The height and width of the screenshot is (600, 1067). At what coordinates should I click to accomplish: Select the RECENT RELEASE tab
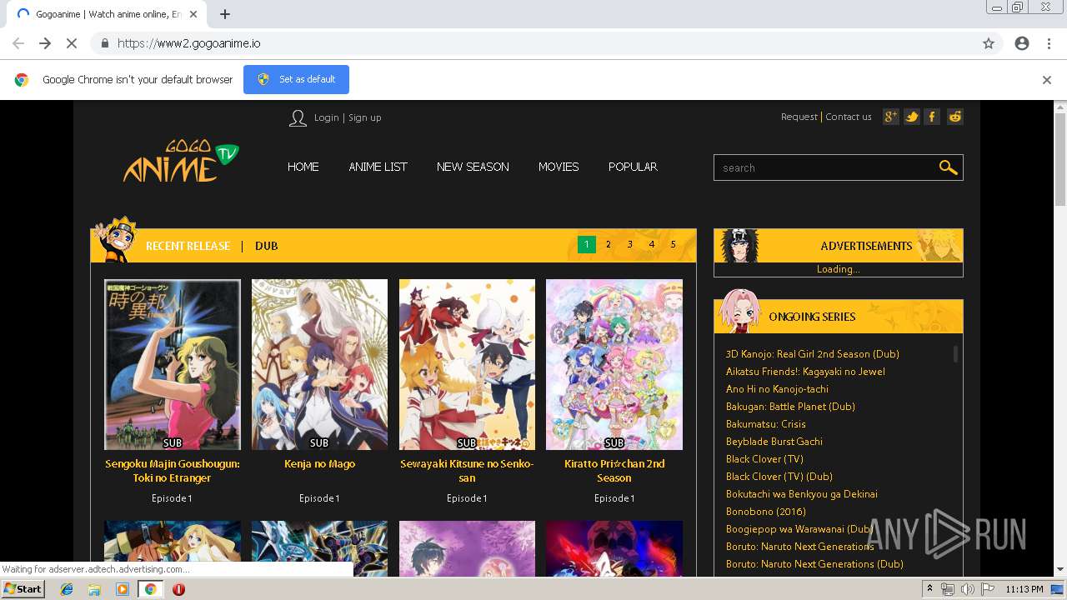188,246
